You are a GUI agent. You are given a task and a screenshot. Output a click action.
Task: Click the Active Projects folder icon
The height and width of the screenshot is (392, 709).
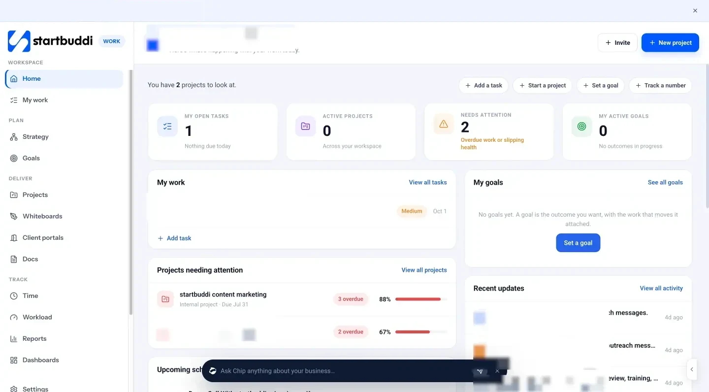click(x=305, y=127)
